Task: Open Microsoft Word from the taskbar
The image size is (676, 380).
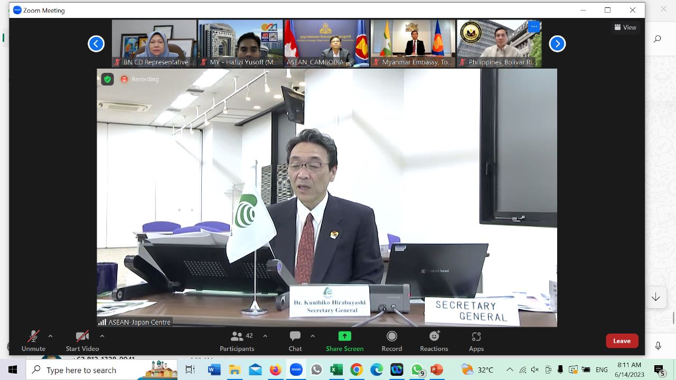Action: point(214,369)
